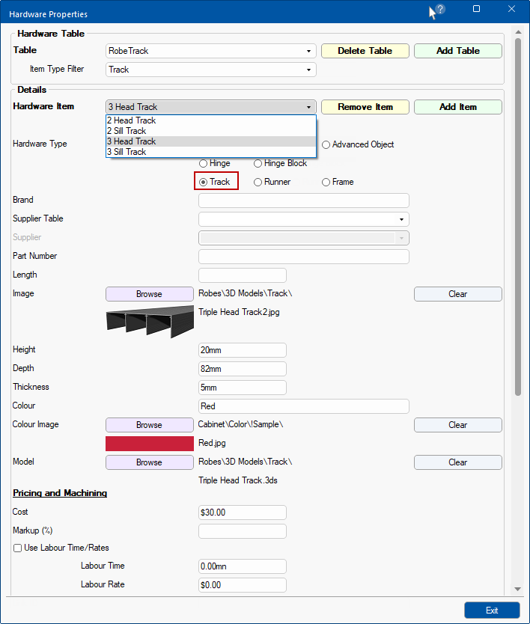Enable Use Labour Time/Rates checkbox
The height and width of the screenshot is (624, 530).
coord(17,548)
